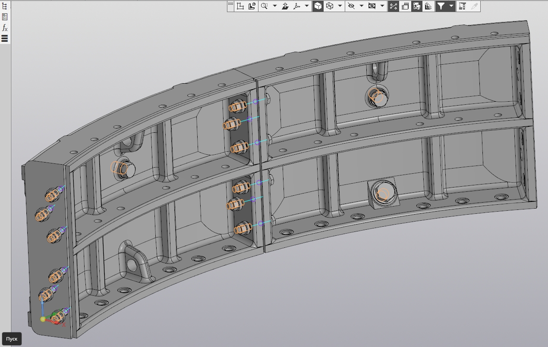Click the normal-to-plane view arrow icon

pyautogui.click(x=285, y=6)
